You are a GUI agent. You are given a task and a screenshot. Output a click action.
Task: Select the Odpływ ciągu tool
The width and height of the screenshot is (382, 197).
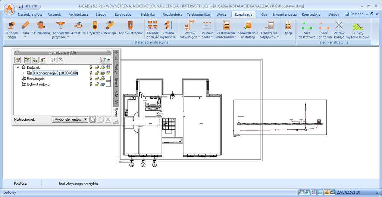(12, 30)
